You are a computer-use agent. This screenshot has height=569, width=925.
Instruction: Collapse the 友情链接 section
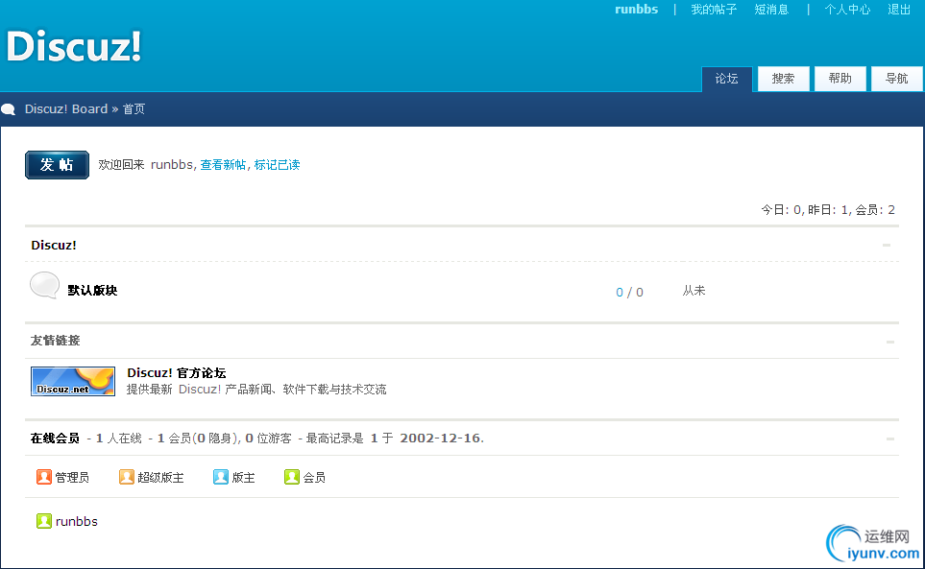click(x=890, y=342)
